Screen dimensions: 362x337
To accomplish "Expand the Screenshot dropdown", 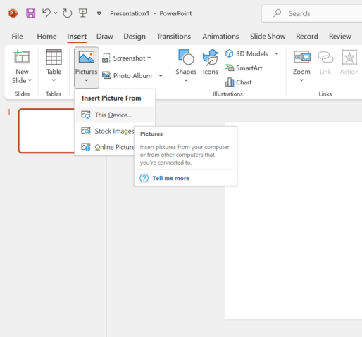I will point(127,58).
